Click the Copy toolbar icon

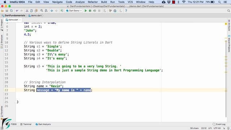point(31,11)
